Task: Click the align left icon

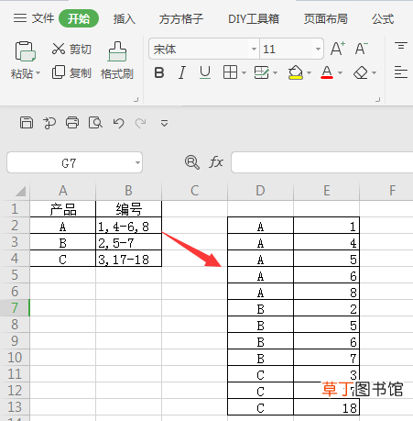Action: click(x=401, y=72)
